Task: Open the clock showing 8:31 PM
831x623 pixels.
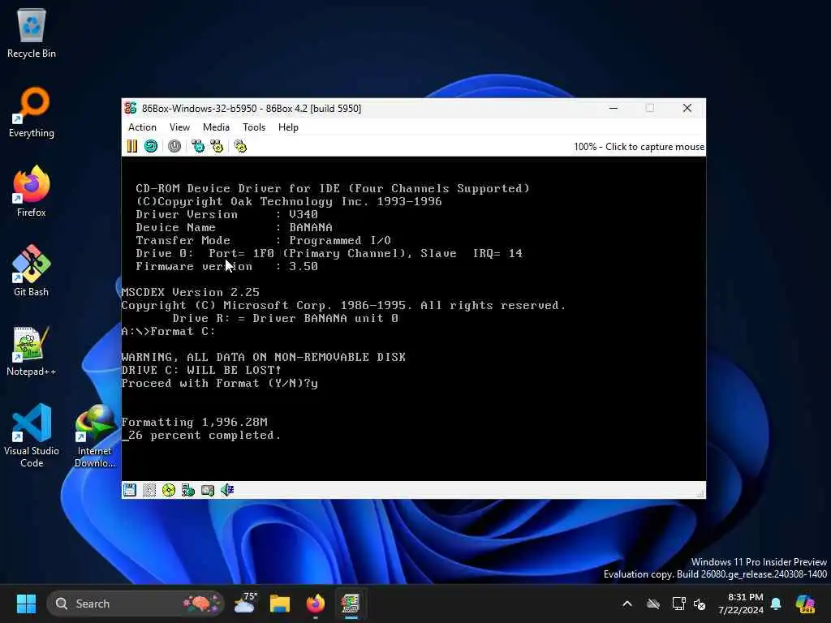Action: click(741, 604)
